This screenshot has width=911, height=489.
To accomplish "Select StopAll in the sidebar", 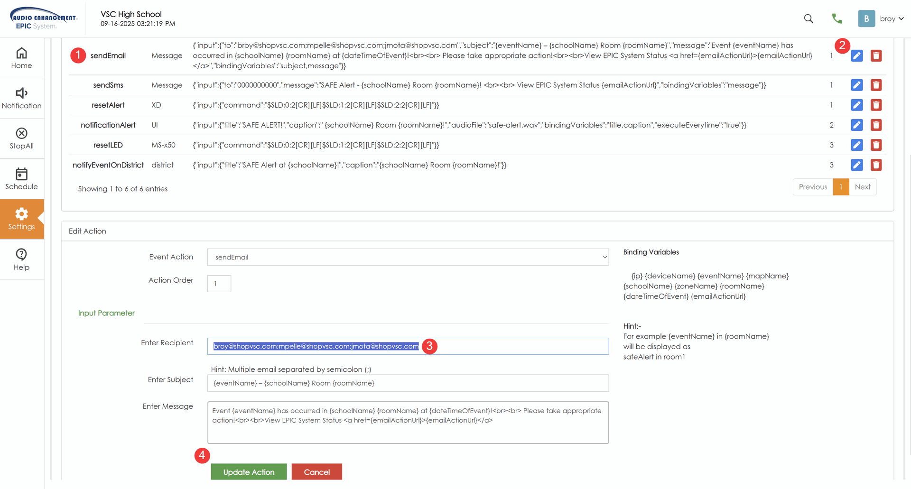I will (x=21, y=138).
